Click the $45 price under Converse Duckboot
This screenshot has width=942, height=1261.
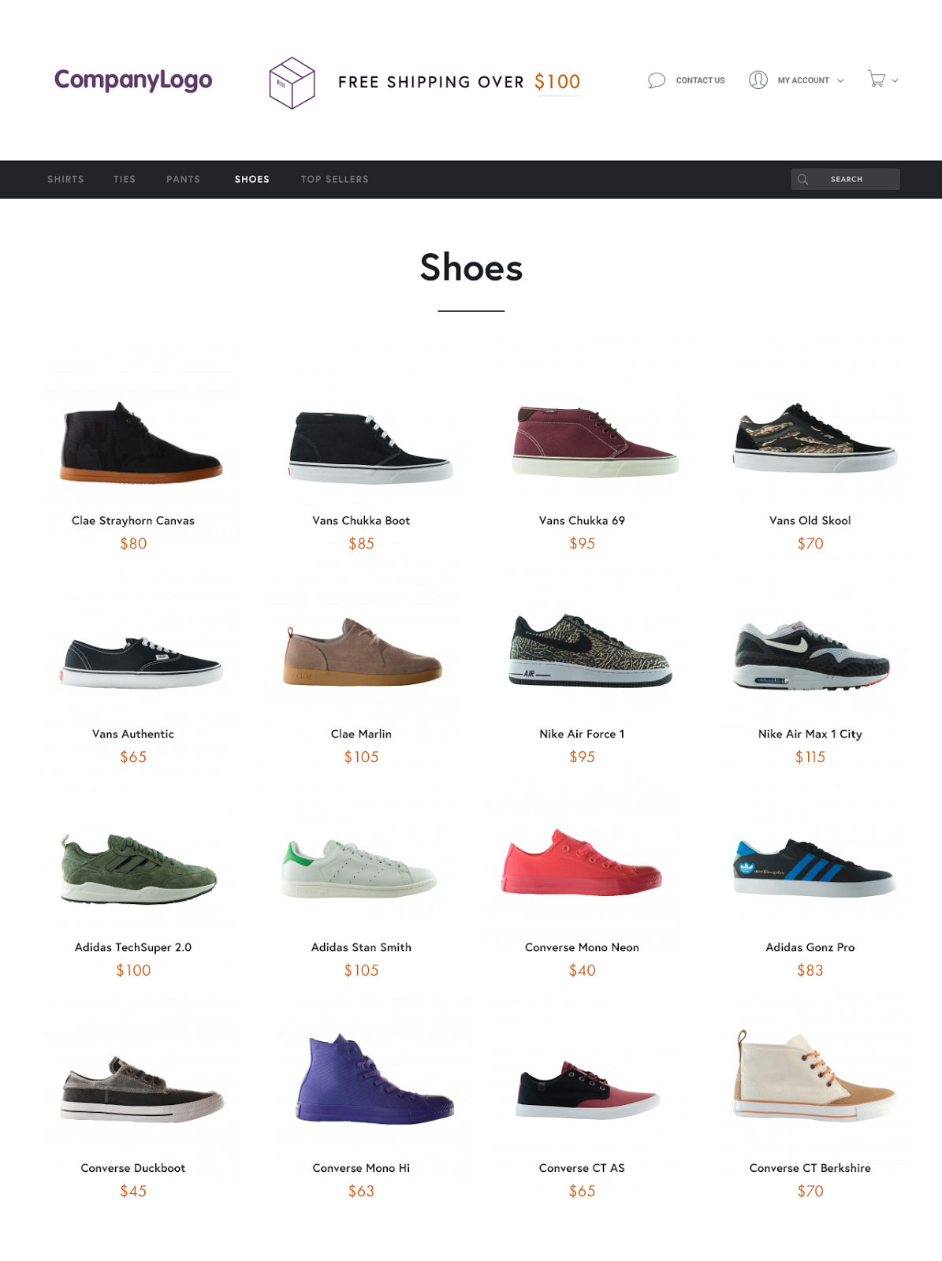point(133,1191)
